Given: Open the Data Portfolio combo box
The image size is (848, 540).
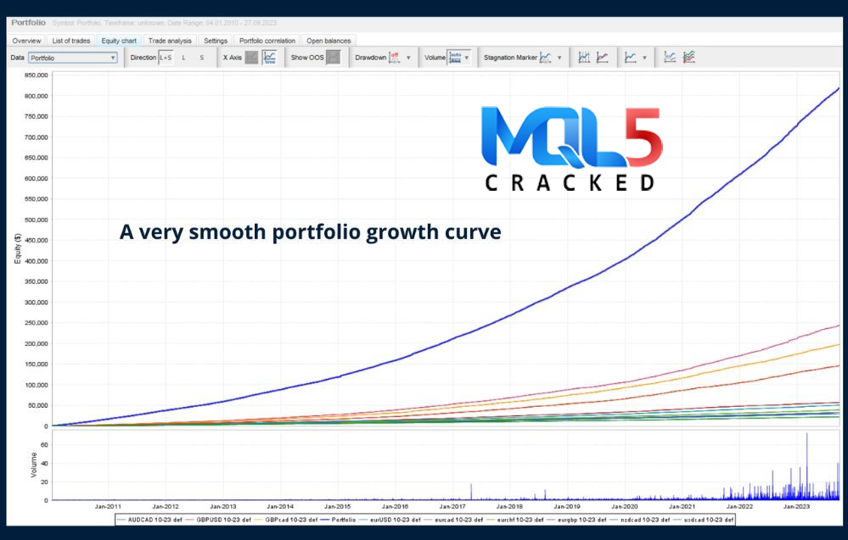Looking at the screenshot, I should (73, 58).
